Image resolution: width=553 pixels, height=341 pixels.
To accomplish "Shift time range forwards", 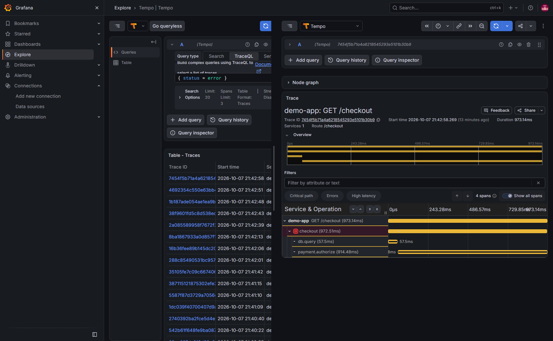I will [x=470, y=26].
